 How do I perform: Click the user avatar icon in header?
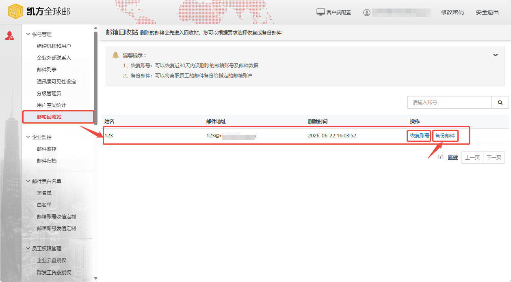click(367, 13)
